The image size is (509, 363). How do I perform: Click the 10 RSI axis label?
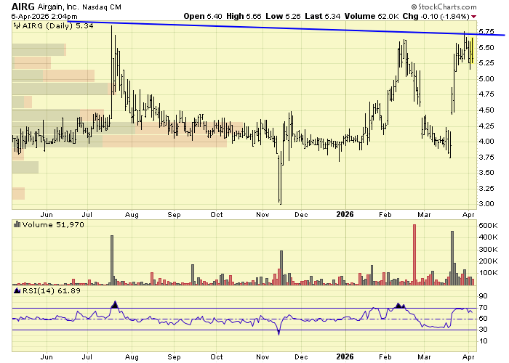tap(484, 341)
